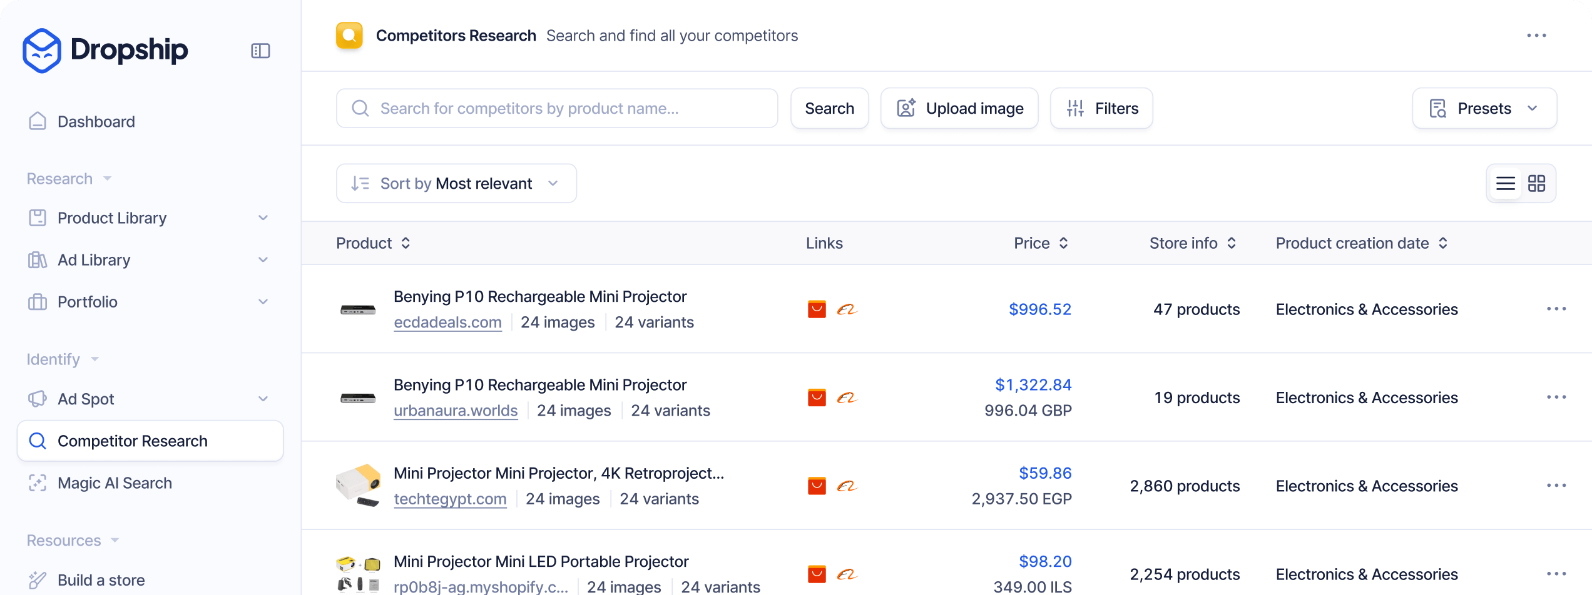Open the Filters panel
1592x595 pixels.
coord(1101,109)
